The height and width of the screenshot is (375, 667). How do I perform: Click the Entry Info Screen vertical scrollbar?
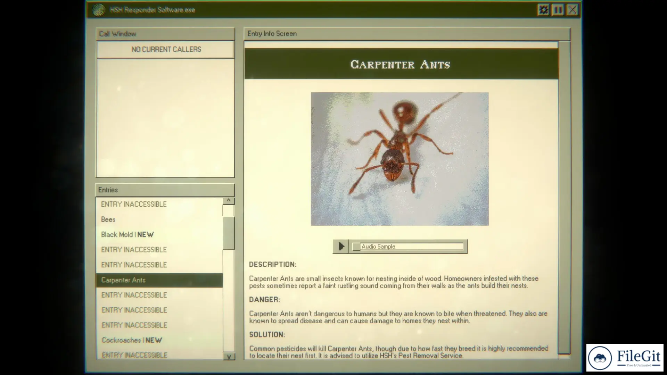(564, 197)
